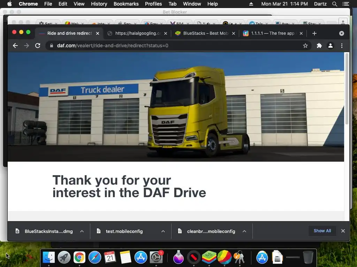
Task: Open the Edit menu
Action: click(63, 4)
